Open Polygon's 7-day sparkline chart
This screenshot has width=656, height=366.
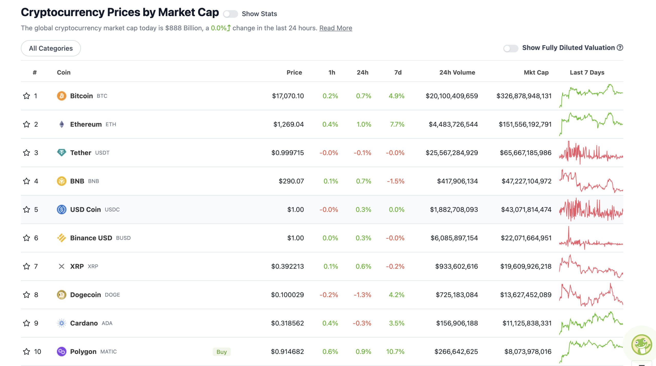591,351
